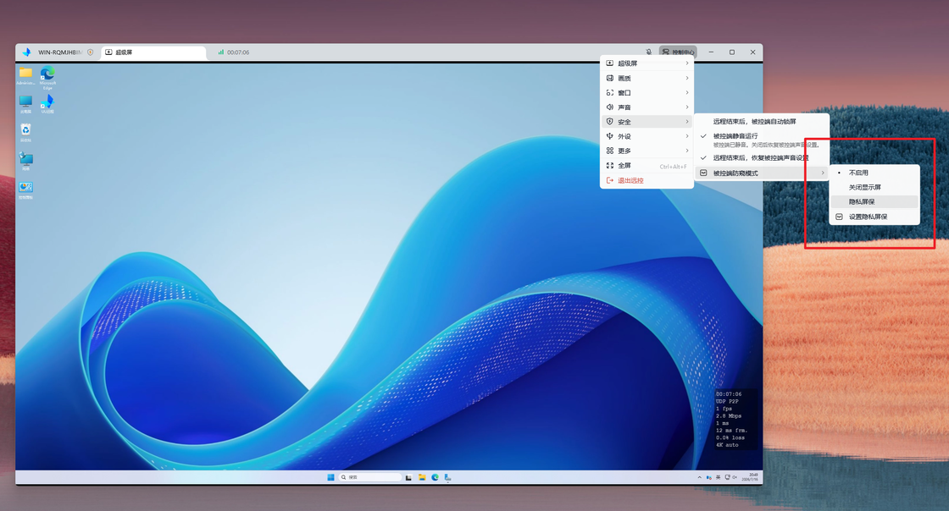Viewport: 949px width, 511px height.
Task: Open the 此电脑 desktop icon
Action: [x=25, y=104]
